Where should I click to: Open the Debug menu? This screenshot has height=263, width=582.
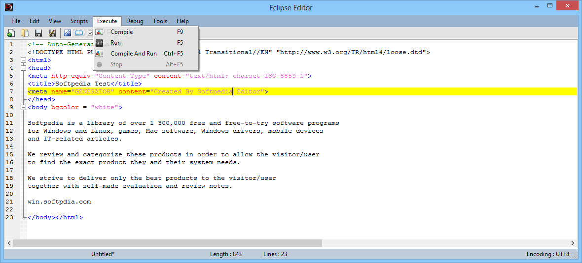click(135, 21)
